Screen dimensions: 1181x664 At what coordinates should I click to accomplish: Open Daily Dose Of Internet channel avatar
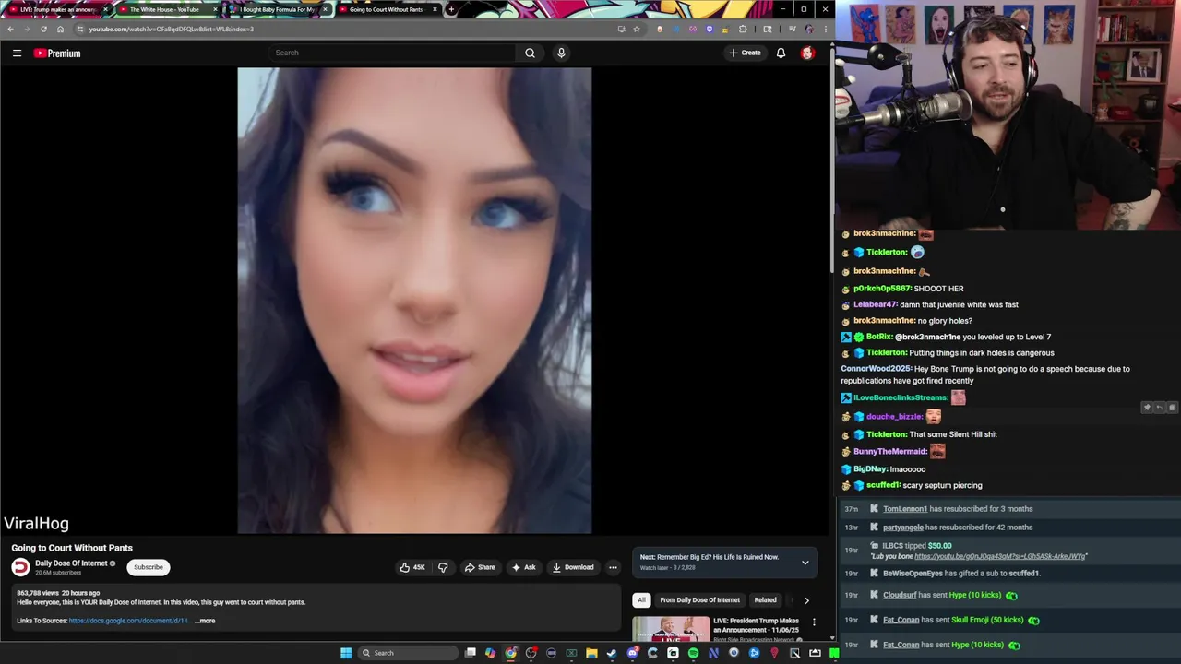(20, 567)
